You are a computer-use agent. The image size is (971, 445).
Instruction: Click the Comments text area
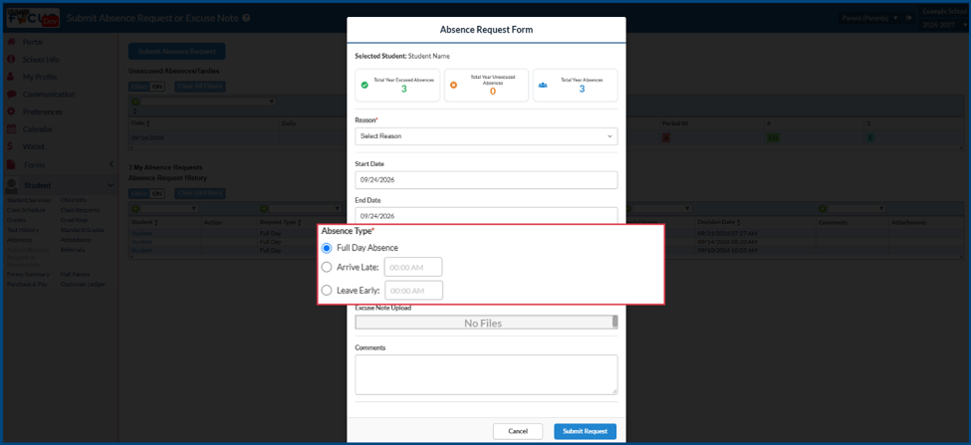pyautogui.click(x=486, y=374)
